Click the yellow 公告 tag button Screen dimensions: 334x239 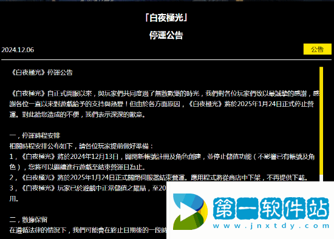point(318,49)
